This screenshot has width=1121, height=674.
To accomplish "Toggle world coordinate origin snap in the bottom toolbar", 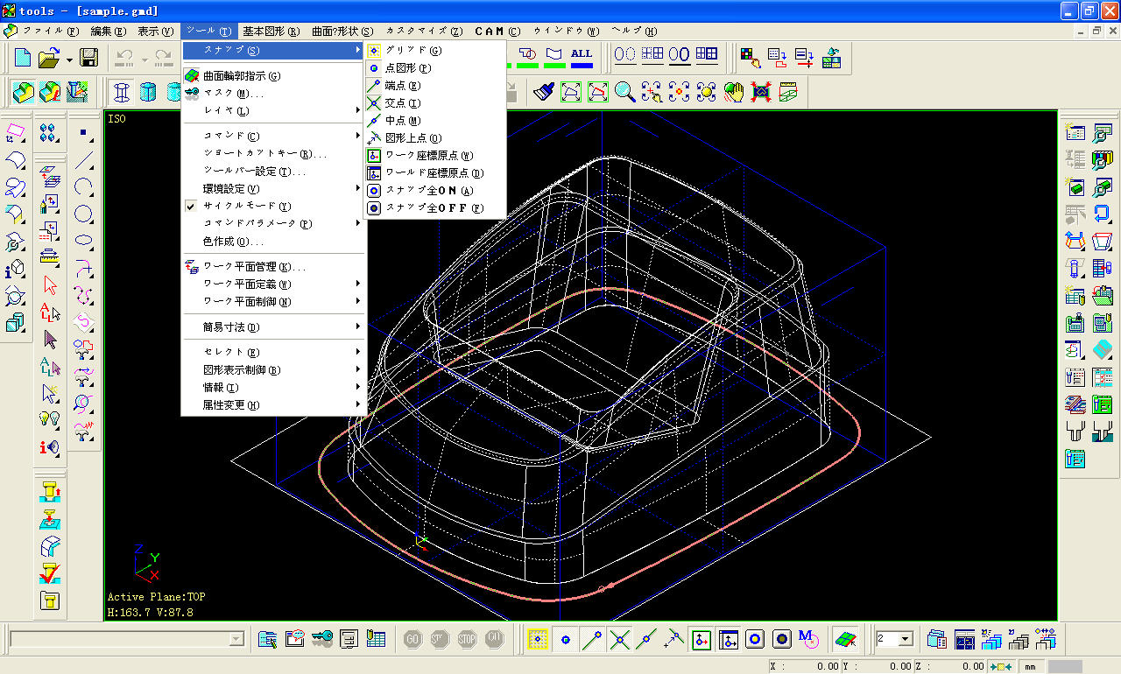I will click(728, 640).
